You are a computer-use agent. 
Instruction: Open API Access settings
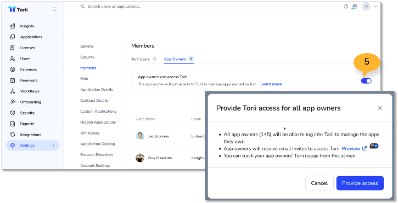(x=90, y=133)
